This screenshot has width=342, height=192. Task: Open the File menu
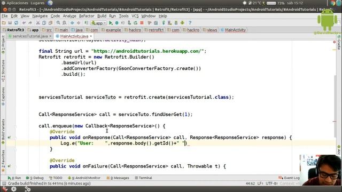point(5,16)
